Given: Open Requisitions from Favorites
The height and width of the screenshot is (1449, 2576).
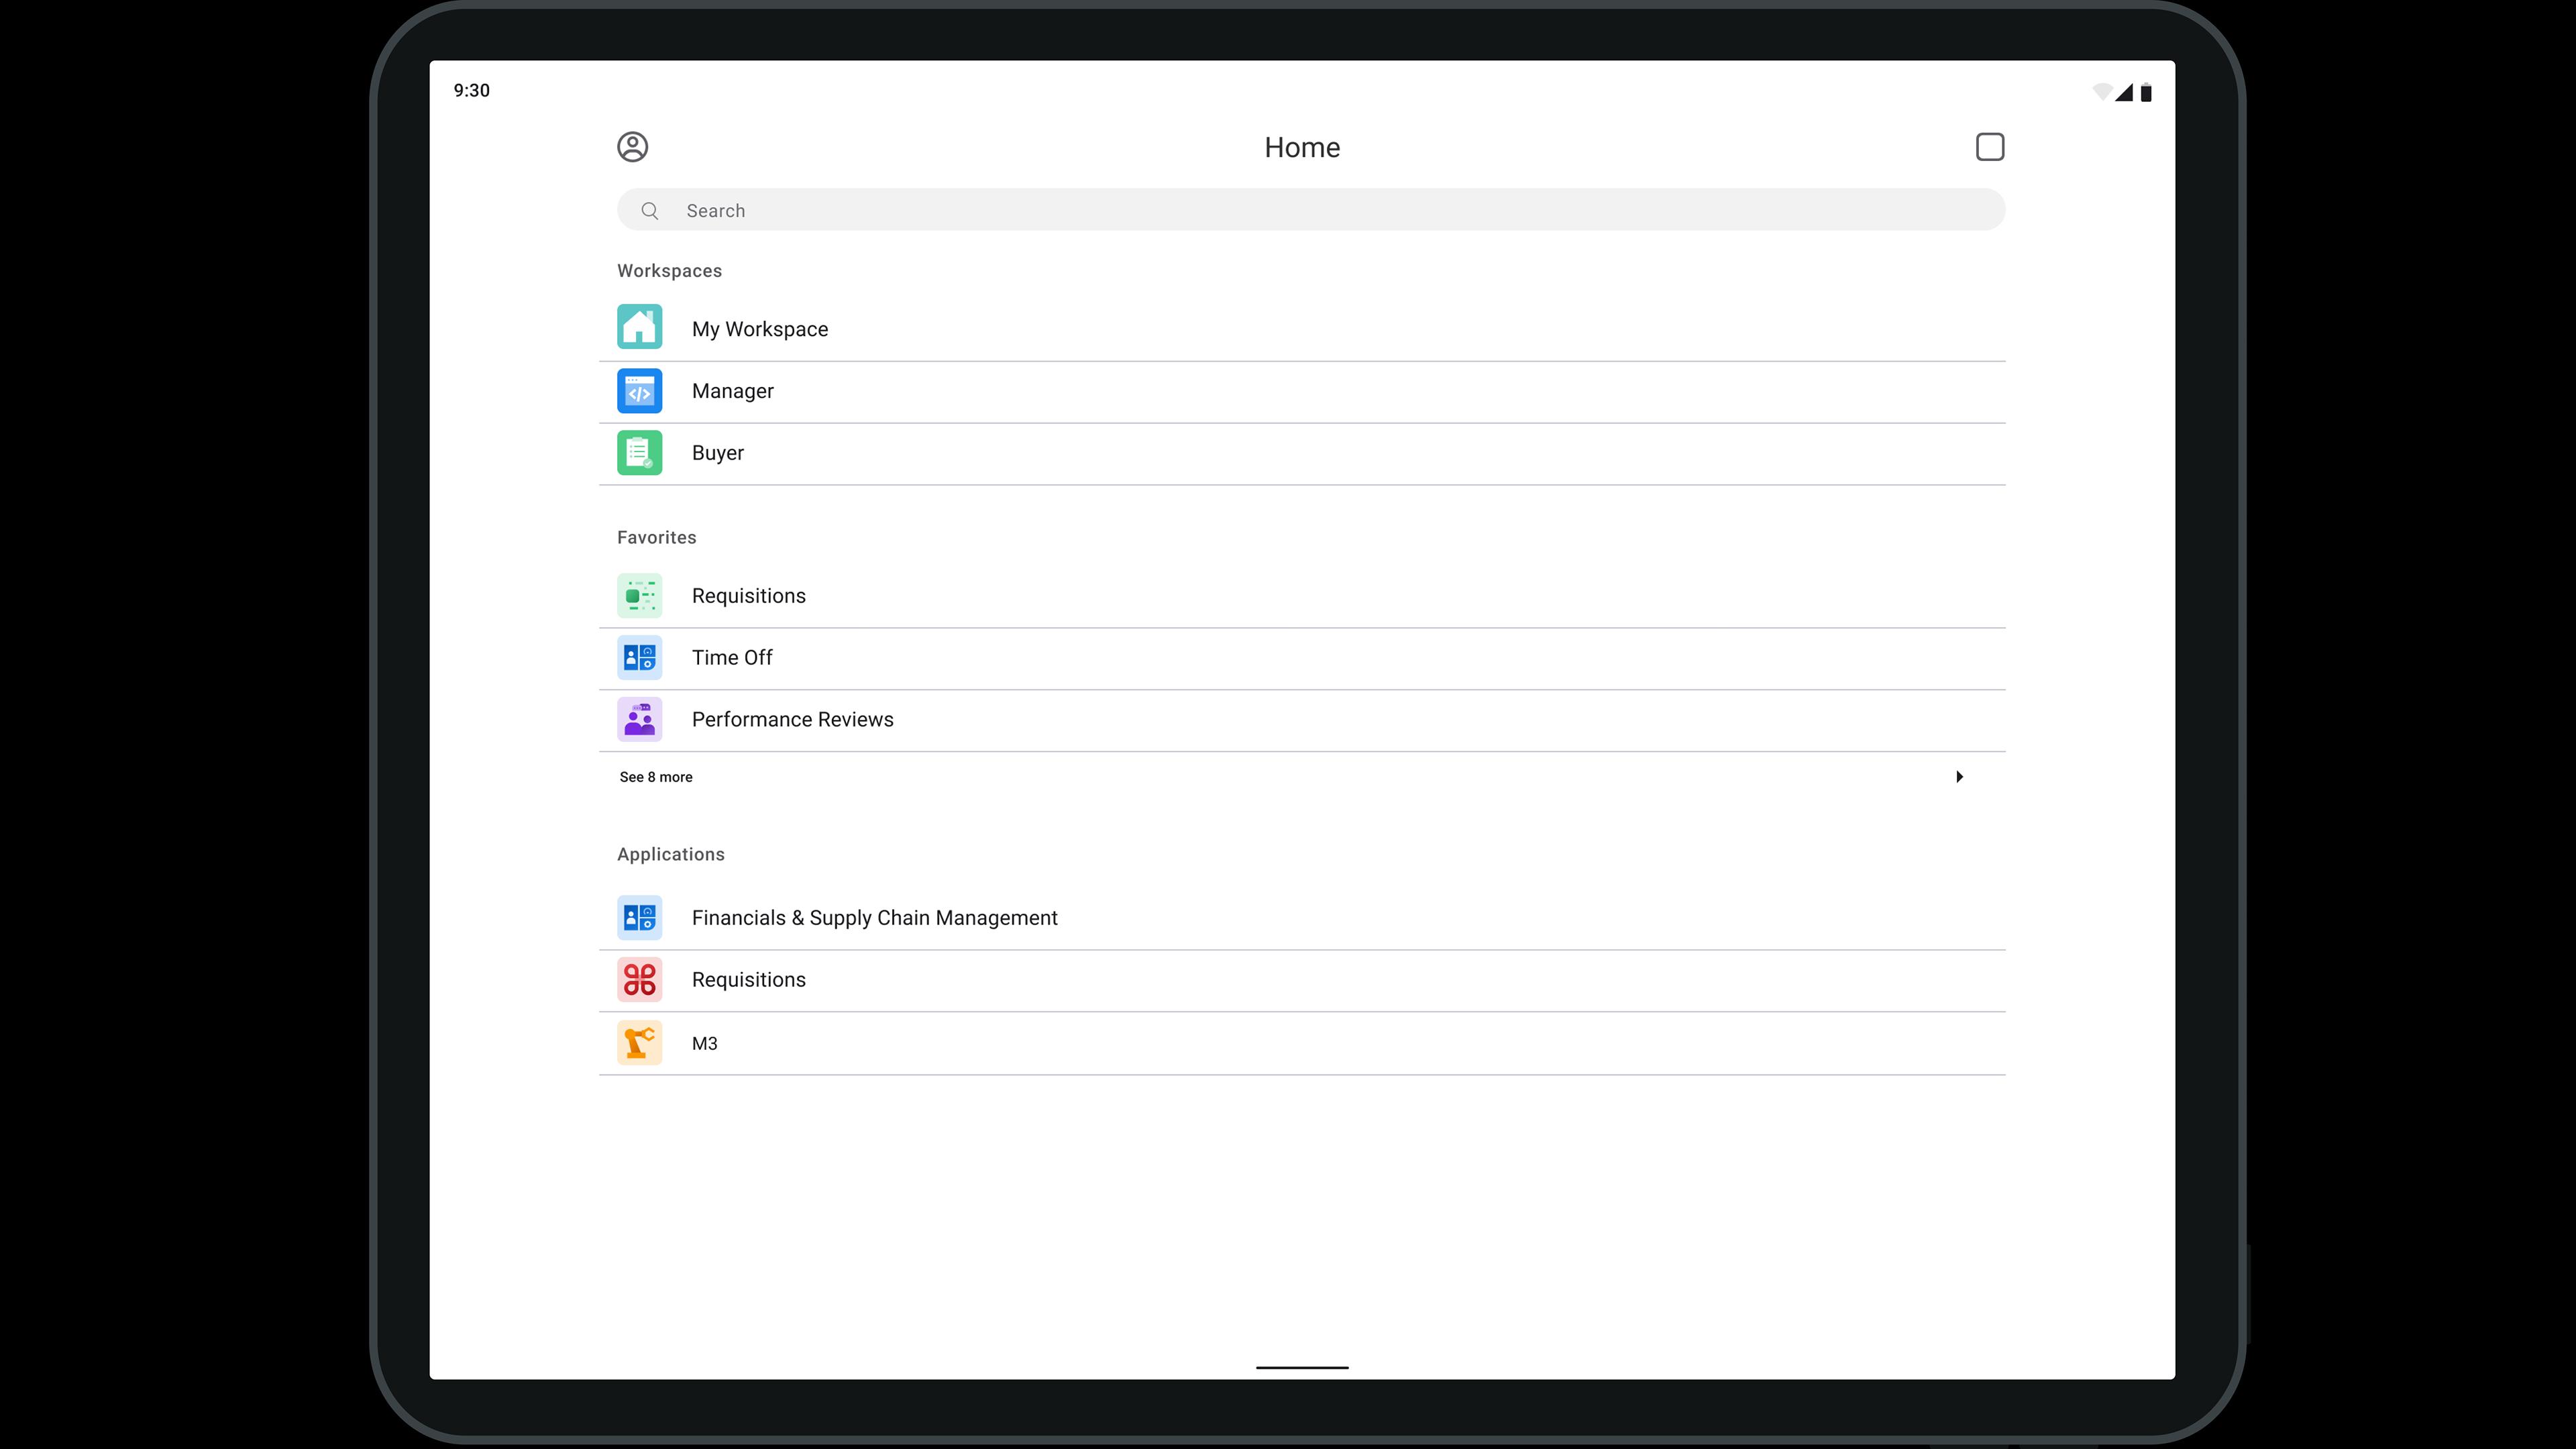Looking at the screenshot, I should 1302,596.
